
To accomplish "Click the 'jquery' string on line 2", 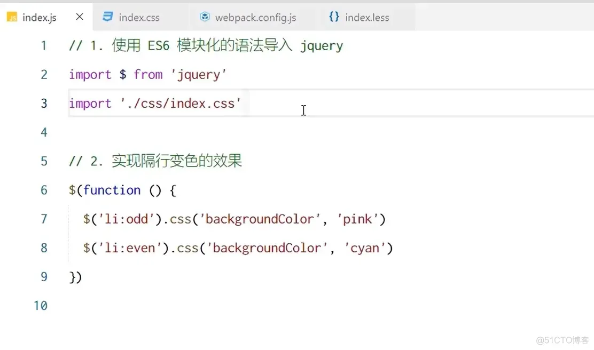I will tap(199, 75).
